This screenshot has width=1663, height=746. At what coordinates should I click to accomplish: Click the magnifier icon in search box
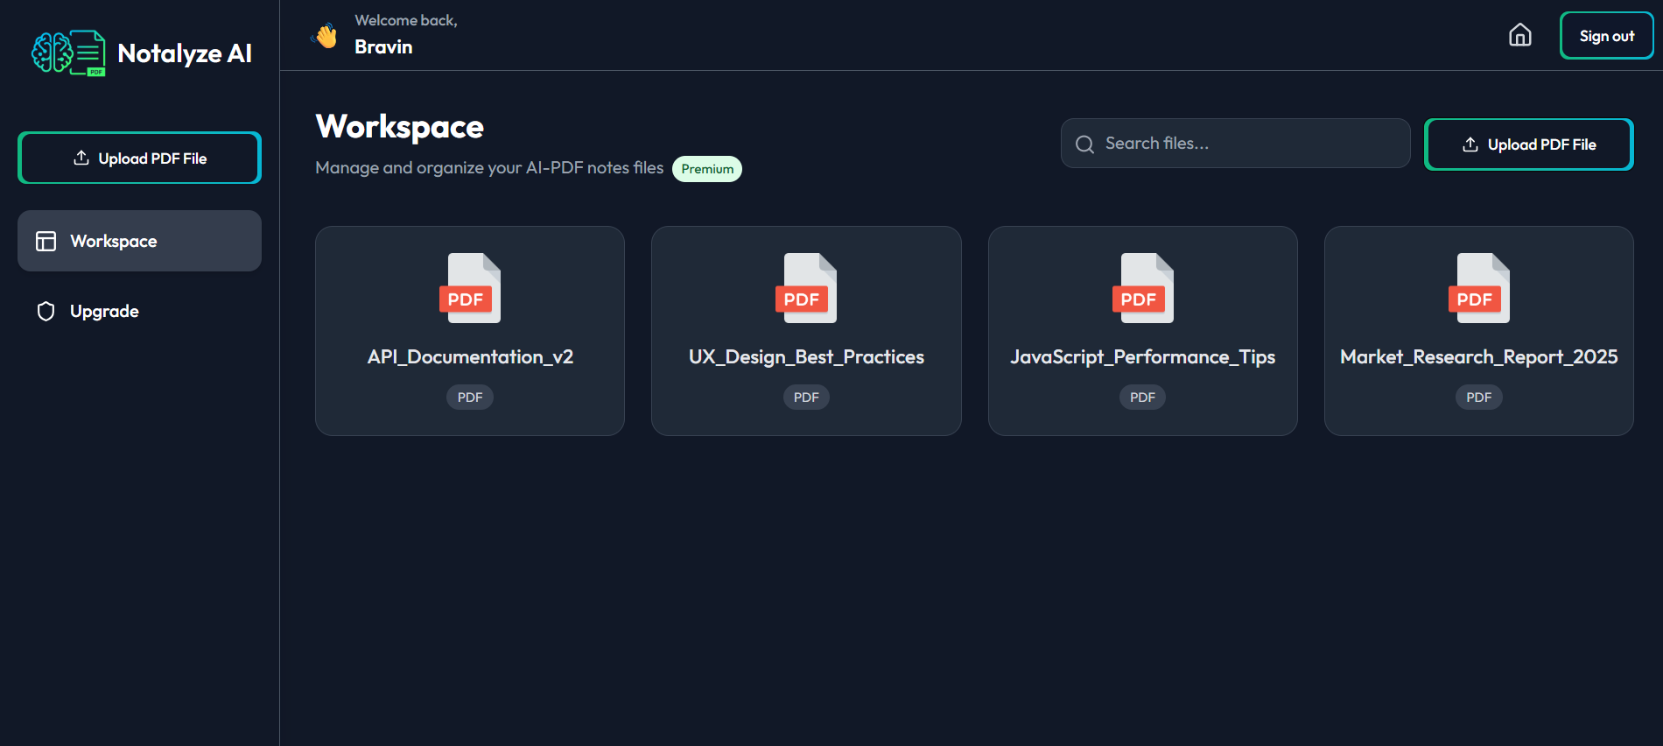point(1084,144)
